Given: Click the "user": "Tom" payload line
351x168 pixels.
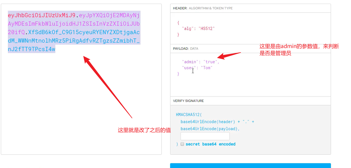Looking at the screenshot, I should (x=197, y=68).
